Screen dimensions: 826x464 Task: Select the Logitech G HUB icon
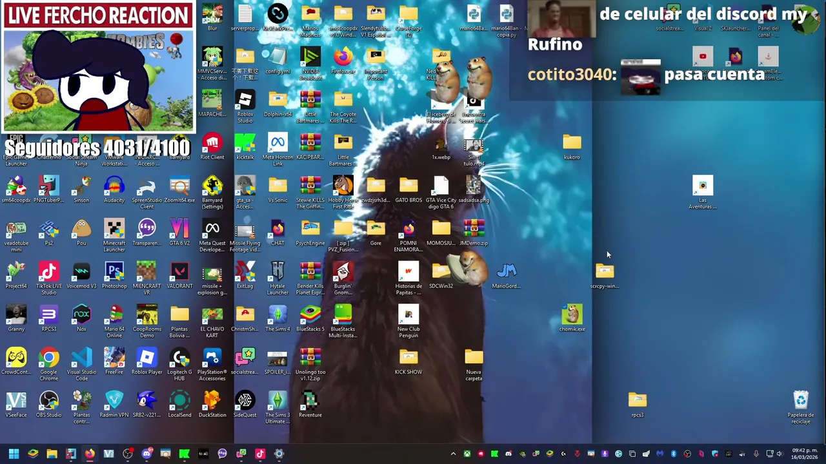[179, 364]
